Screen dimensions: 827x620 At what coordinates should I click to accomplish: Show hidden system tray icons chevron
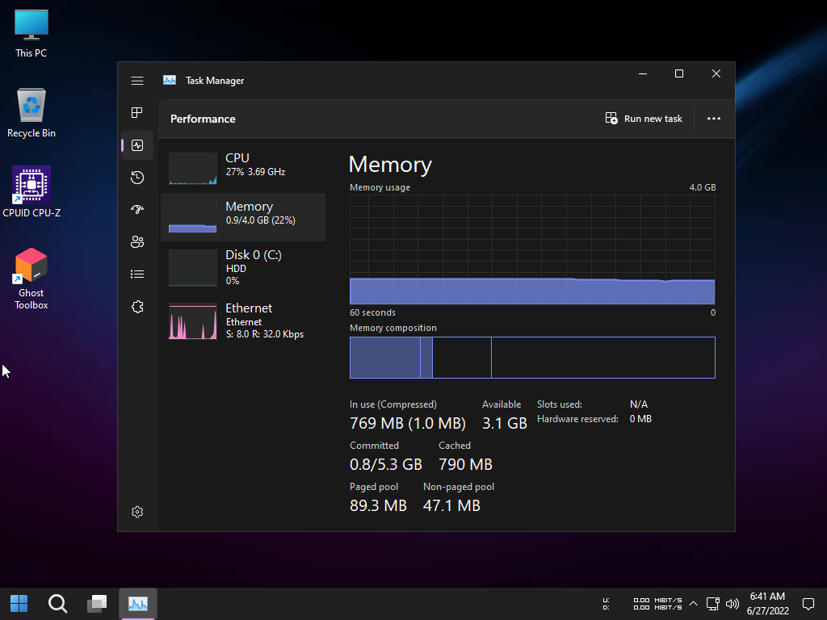(693, 603)
